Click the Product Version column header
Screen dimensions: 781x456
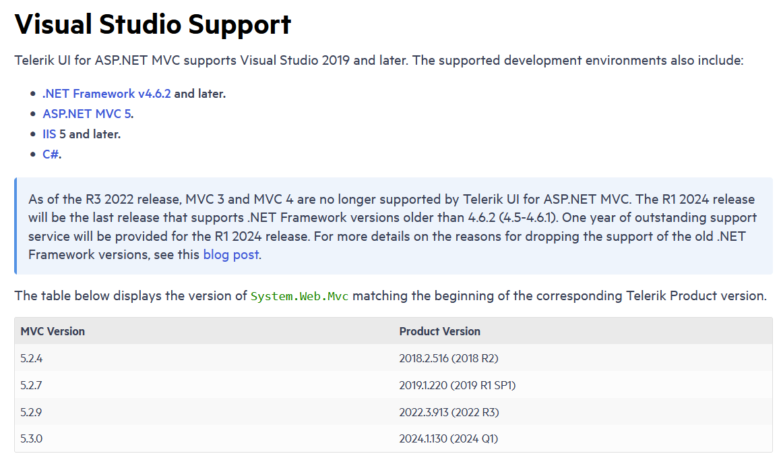[440, 331]
